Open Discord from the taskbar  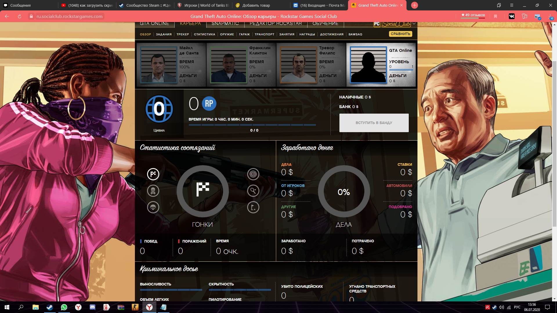point(93,307)
